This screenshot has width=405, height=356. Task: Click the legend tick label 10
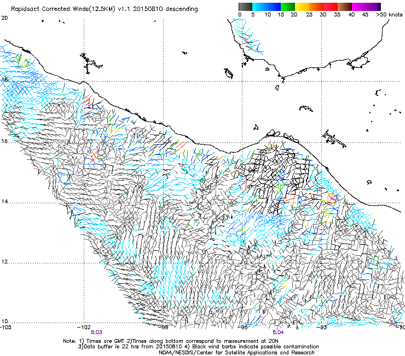click(268, 15)
